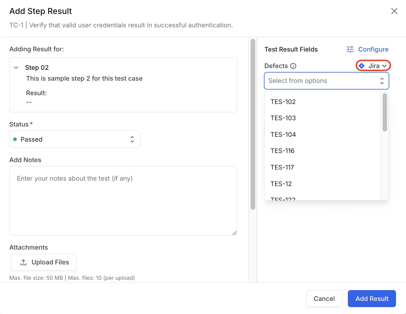Screen dimensions: 406x314
Task: Click the Defects info icon
Action: click(293, 66)
